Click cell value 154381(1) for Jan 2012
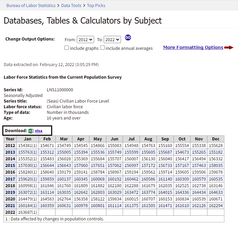The width and height of the screenshot is (238, 226). [x=28, y=145]
